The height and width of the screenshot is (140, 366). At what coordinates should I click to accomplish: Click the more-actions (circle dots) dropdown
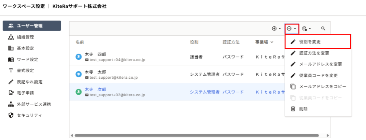coord(291,29)
